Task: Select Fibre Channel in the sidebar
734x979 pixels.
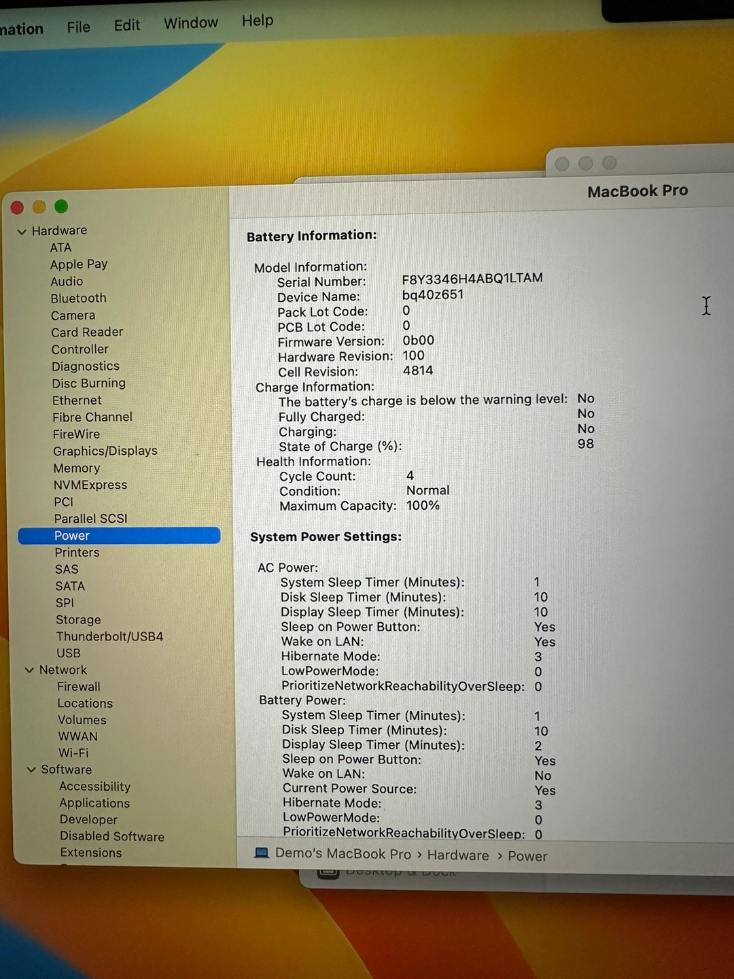Action: pyautogui.click(x=92, y=417)
